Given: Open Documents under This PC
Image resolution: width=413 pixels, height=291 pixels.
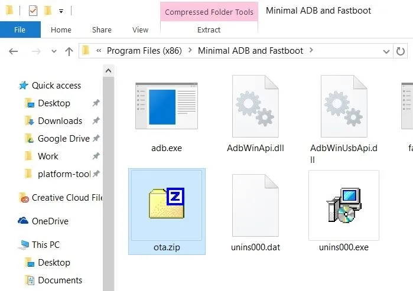Looking at the screenshot, I should tap(60, 280).
